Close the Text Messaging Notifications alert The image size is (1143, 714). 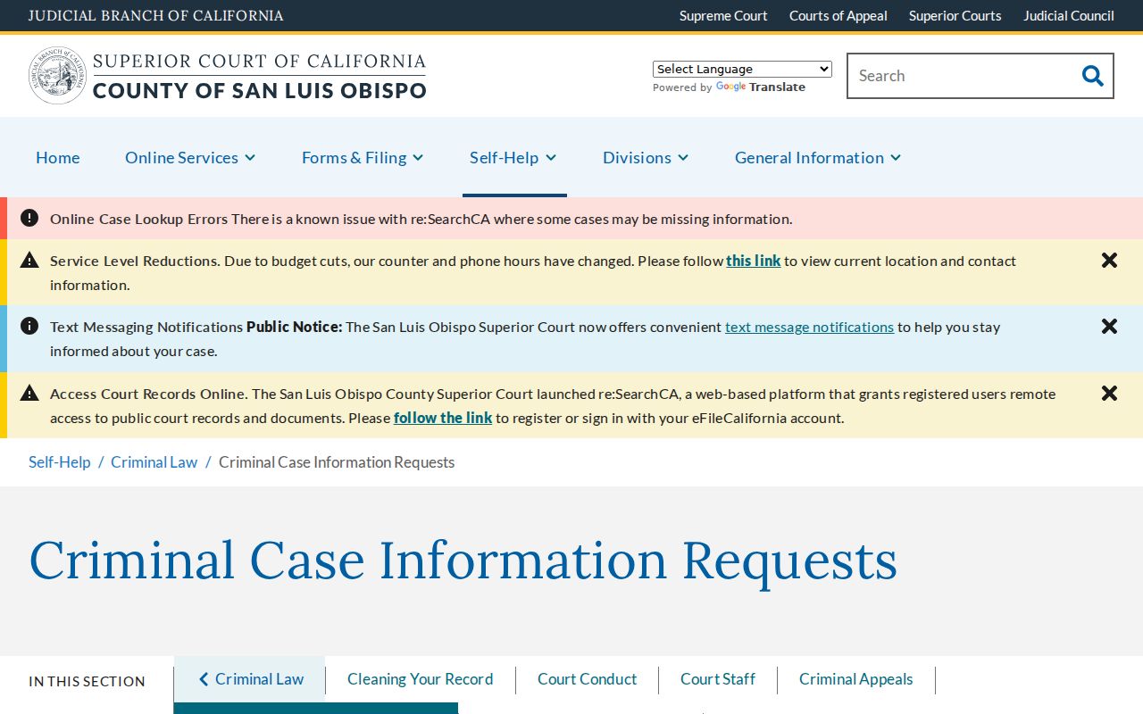[1109, 327]
